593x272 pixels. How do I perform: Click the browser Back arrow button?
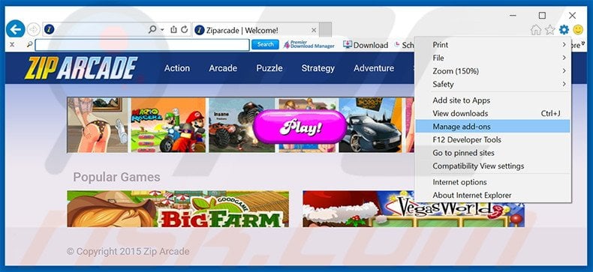16,29
